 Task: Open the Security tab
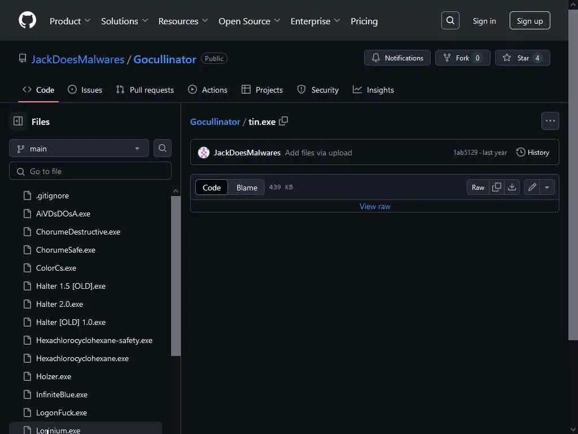point(318,90)
